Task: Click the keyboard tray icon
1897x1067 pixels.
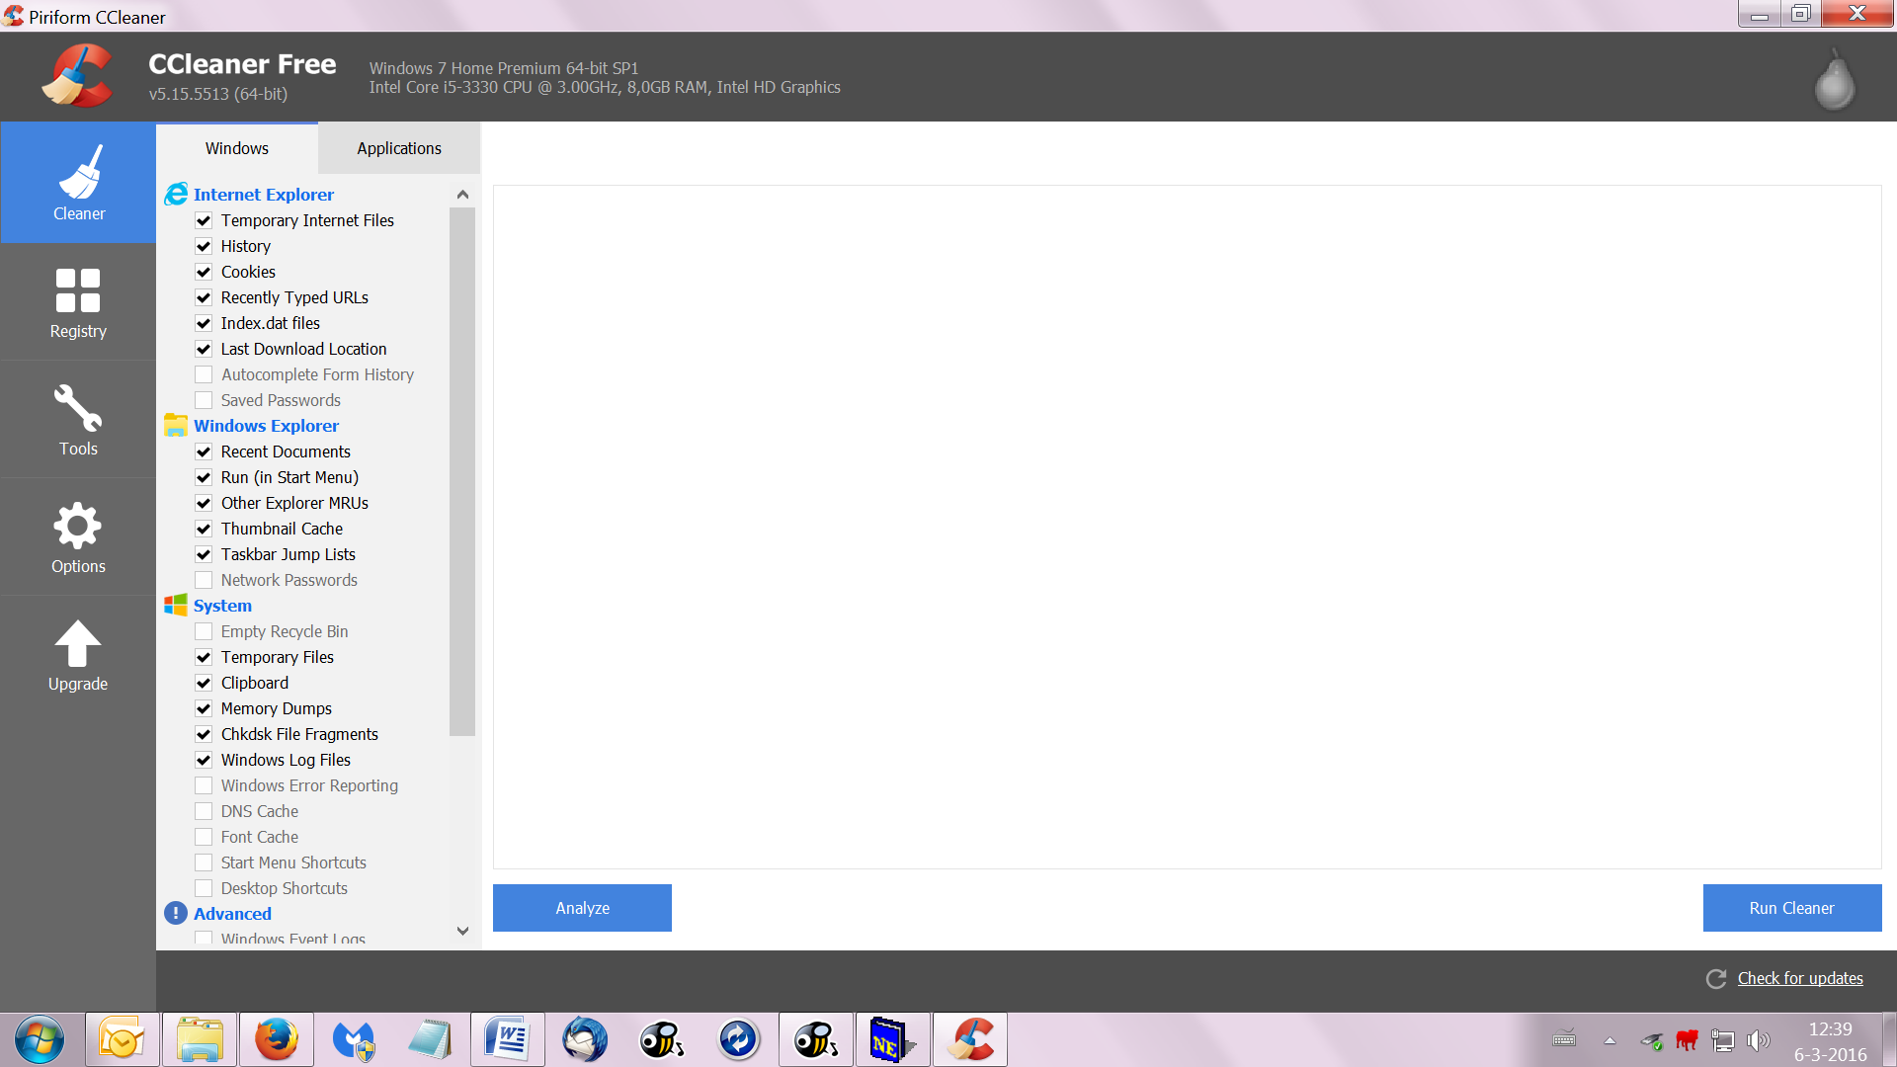Action: [1564, 1039]
